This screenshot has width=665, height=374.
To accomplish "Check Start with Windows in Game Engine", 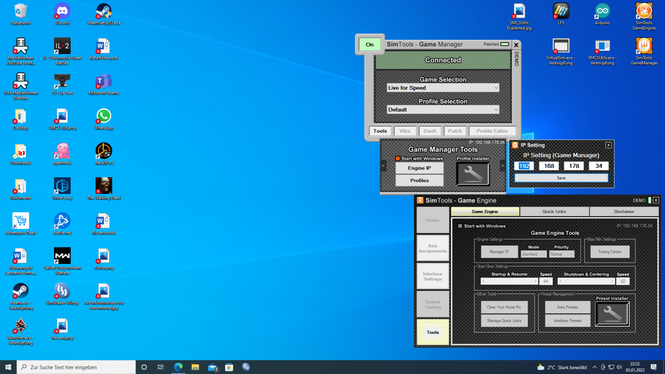I will click(460, 226).
